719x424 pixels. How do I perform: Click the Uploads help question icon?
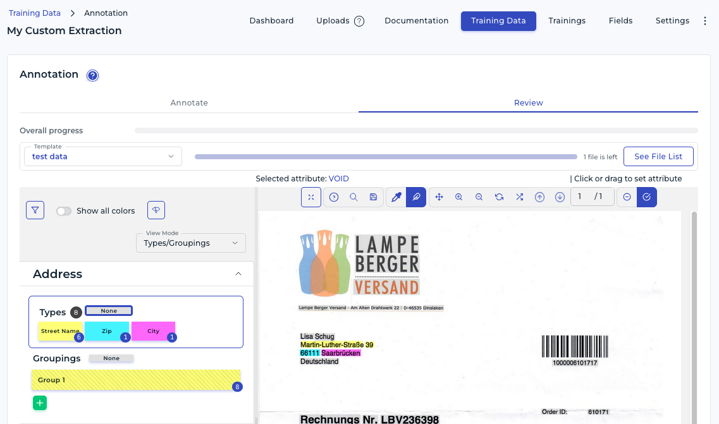359,21
